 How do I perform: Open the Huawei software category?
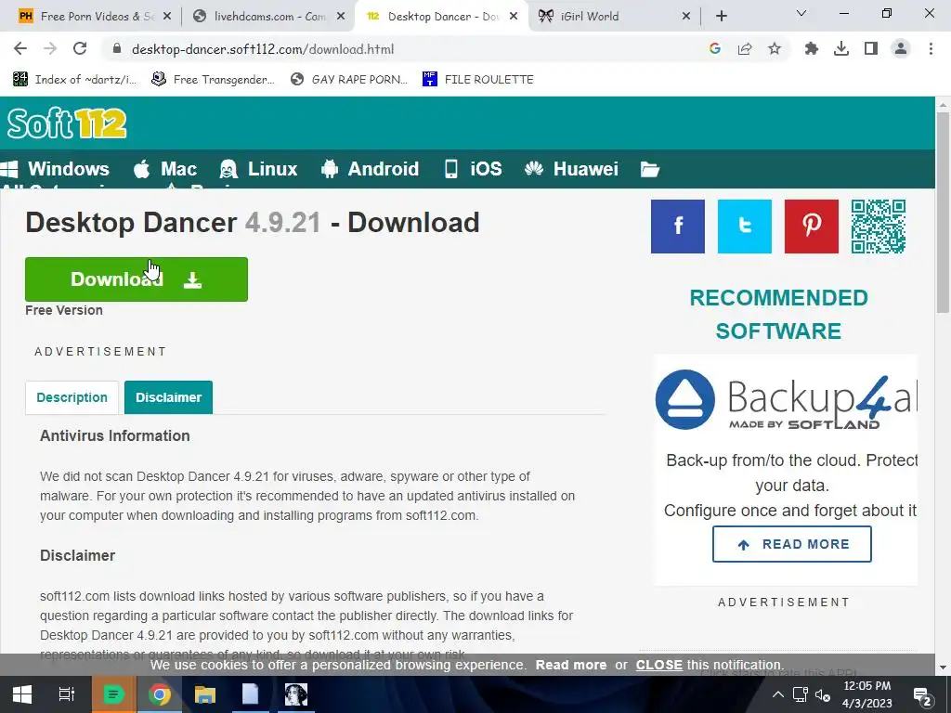(571, 169)
